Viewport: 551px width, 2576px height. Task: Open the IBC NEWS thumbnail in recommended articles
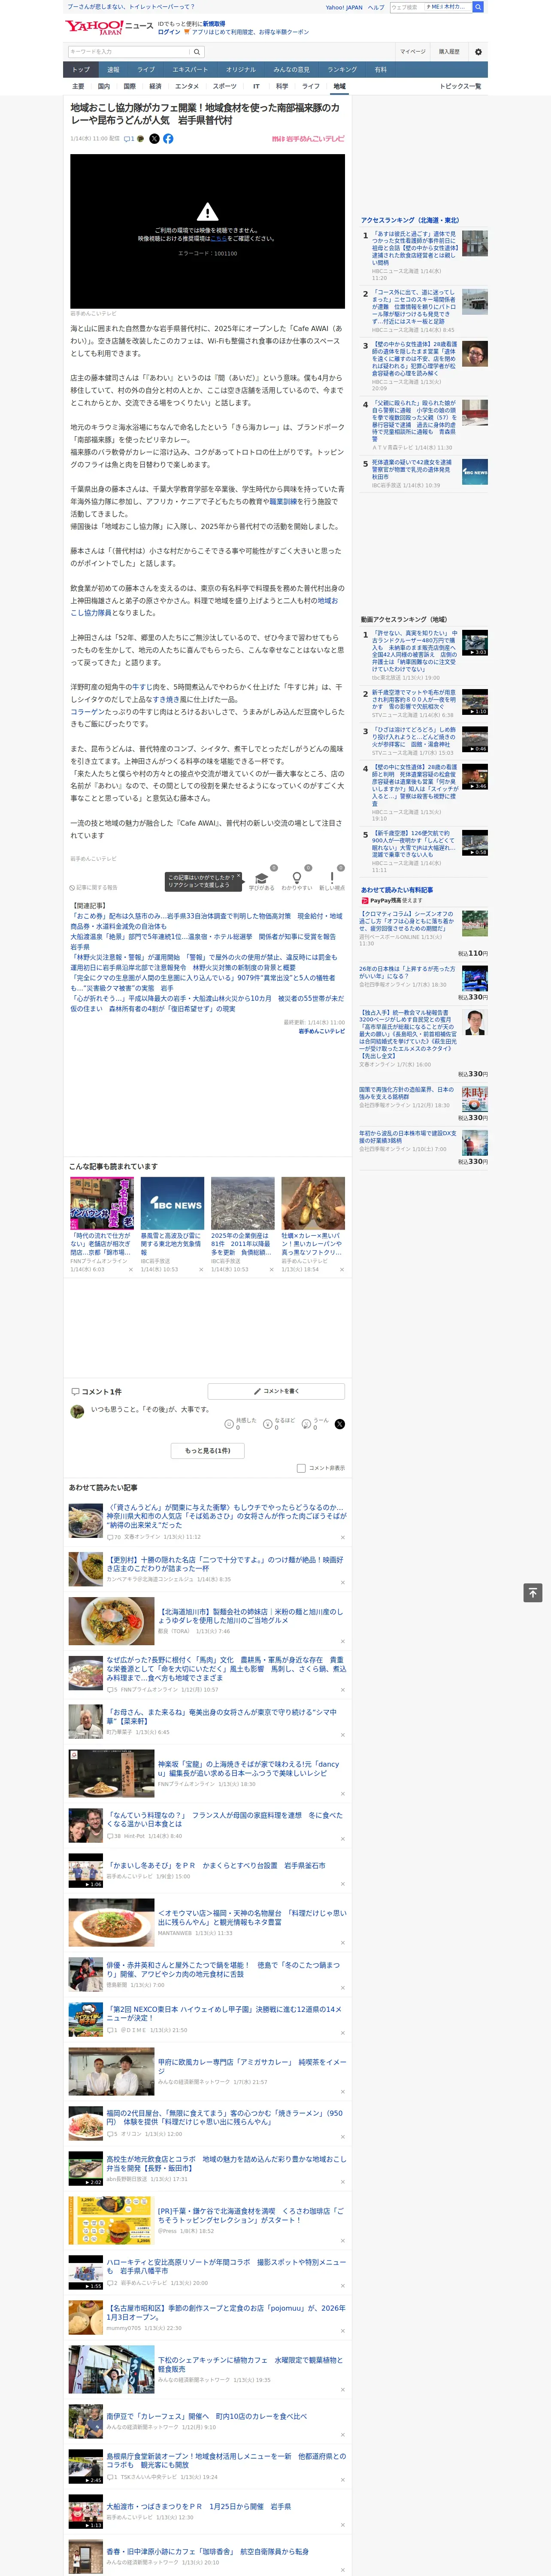click(173, 1203)
